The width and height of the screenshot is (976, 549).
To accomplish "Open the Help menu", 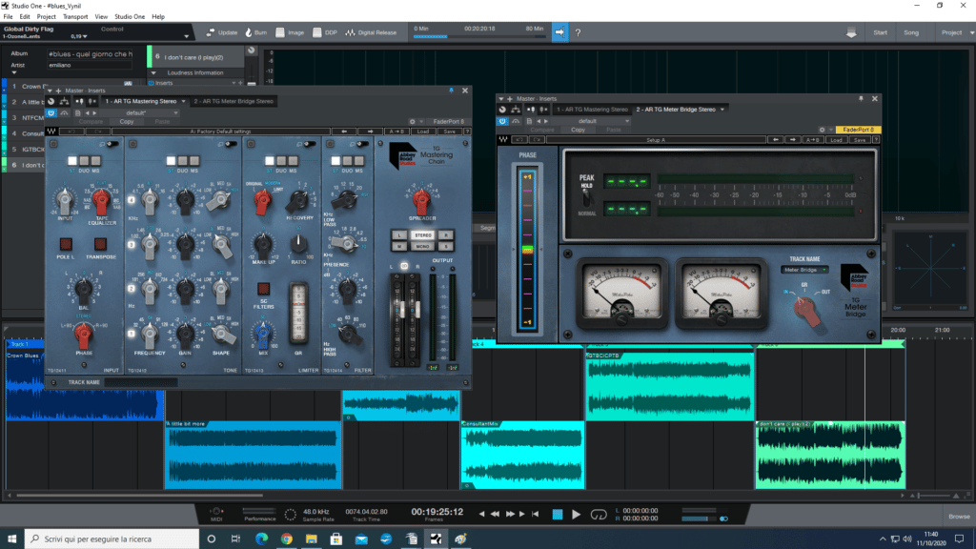I will [x=159, y=17].
